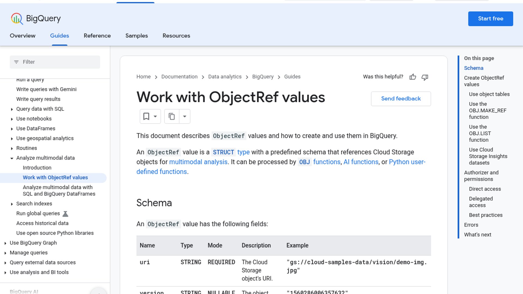Expand the Routines section
The width and height of the screenshot is (523, 294).
point(12,148)
